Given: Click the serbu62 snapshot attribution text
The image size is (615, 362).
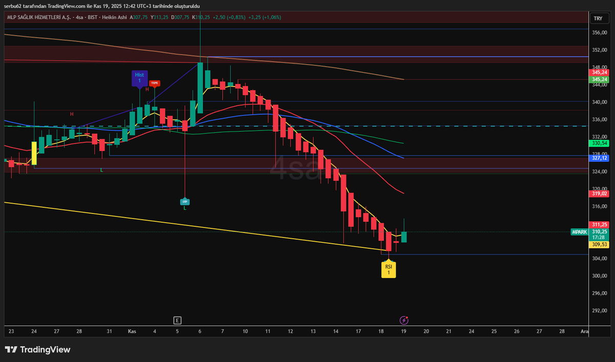Looking at the screenshot, I should click(x=101, y=6).
